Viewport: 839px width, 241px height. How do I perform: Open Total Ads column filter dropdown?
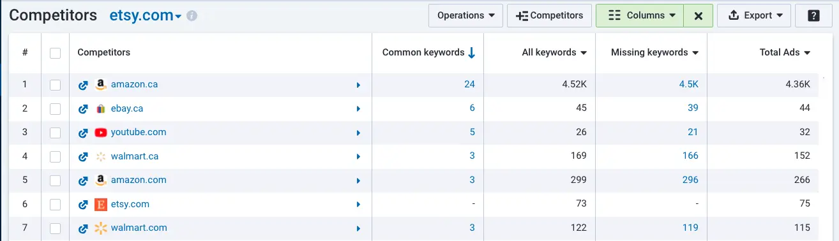[x=807, y=53]
